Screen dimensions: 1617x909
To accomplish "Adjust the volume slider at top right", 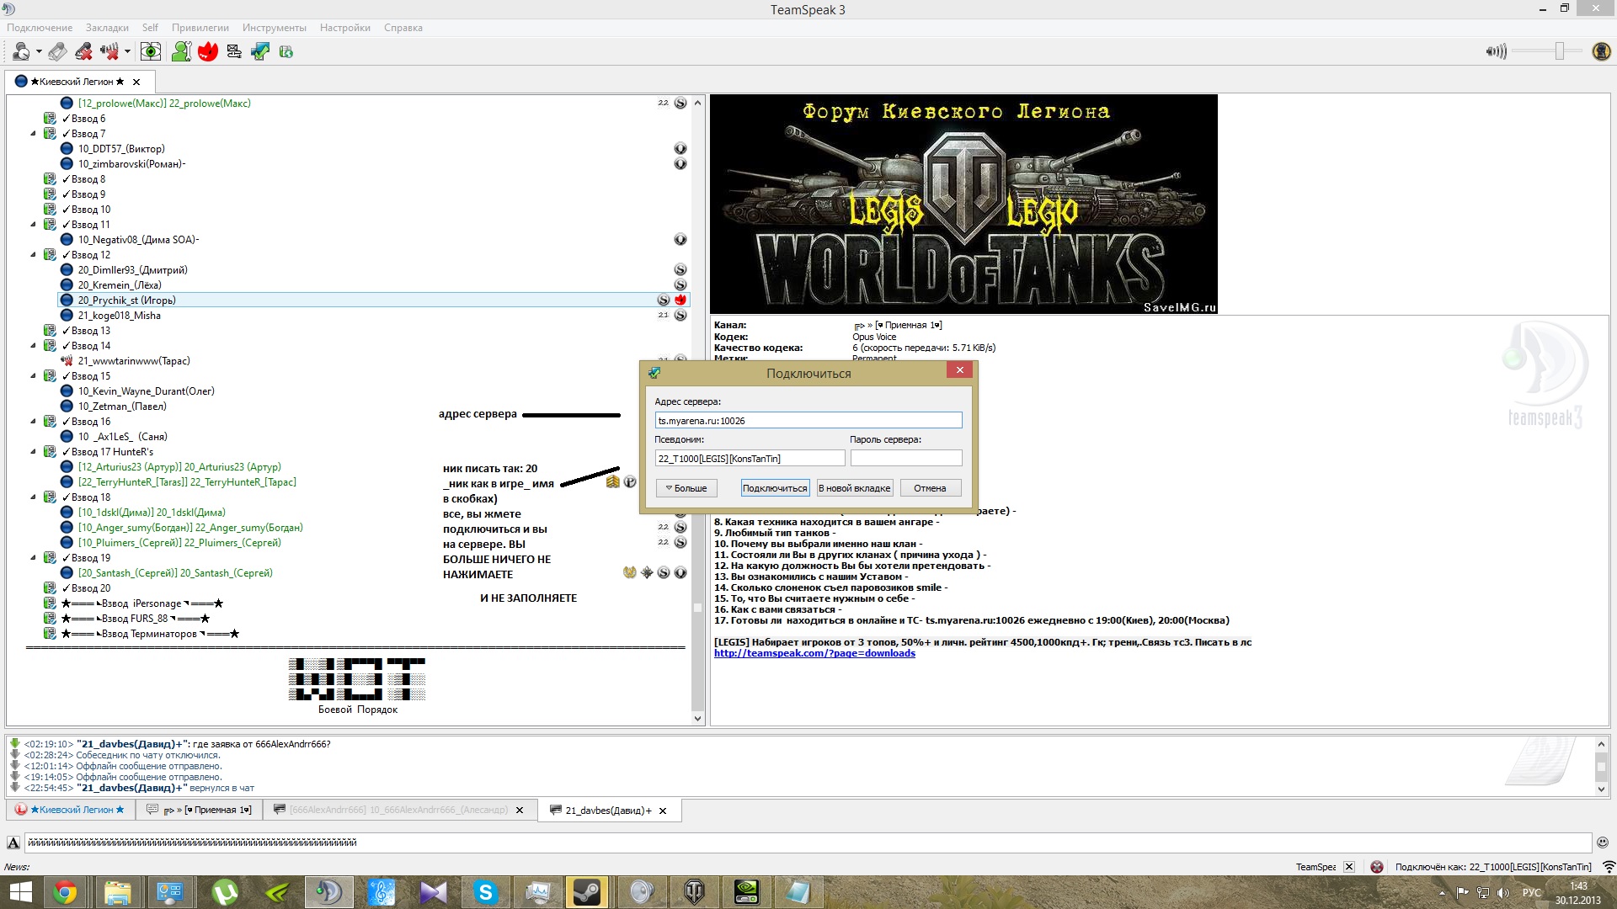I will [x=1559, y=51].
